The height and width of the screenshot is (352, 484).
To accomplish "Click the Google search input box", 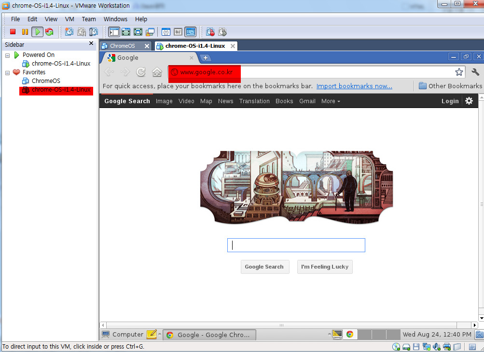I will click(296, 245).
